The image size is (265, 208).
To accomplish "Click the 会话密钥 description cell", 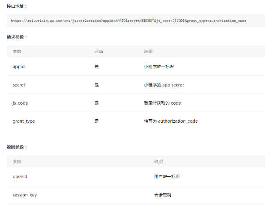I will [x=163, y=195].
